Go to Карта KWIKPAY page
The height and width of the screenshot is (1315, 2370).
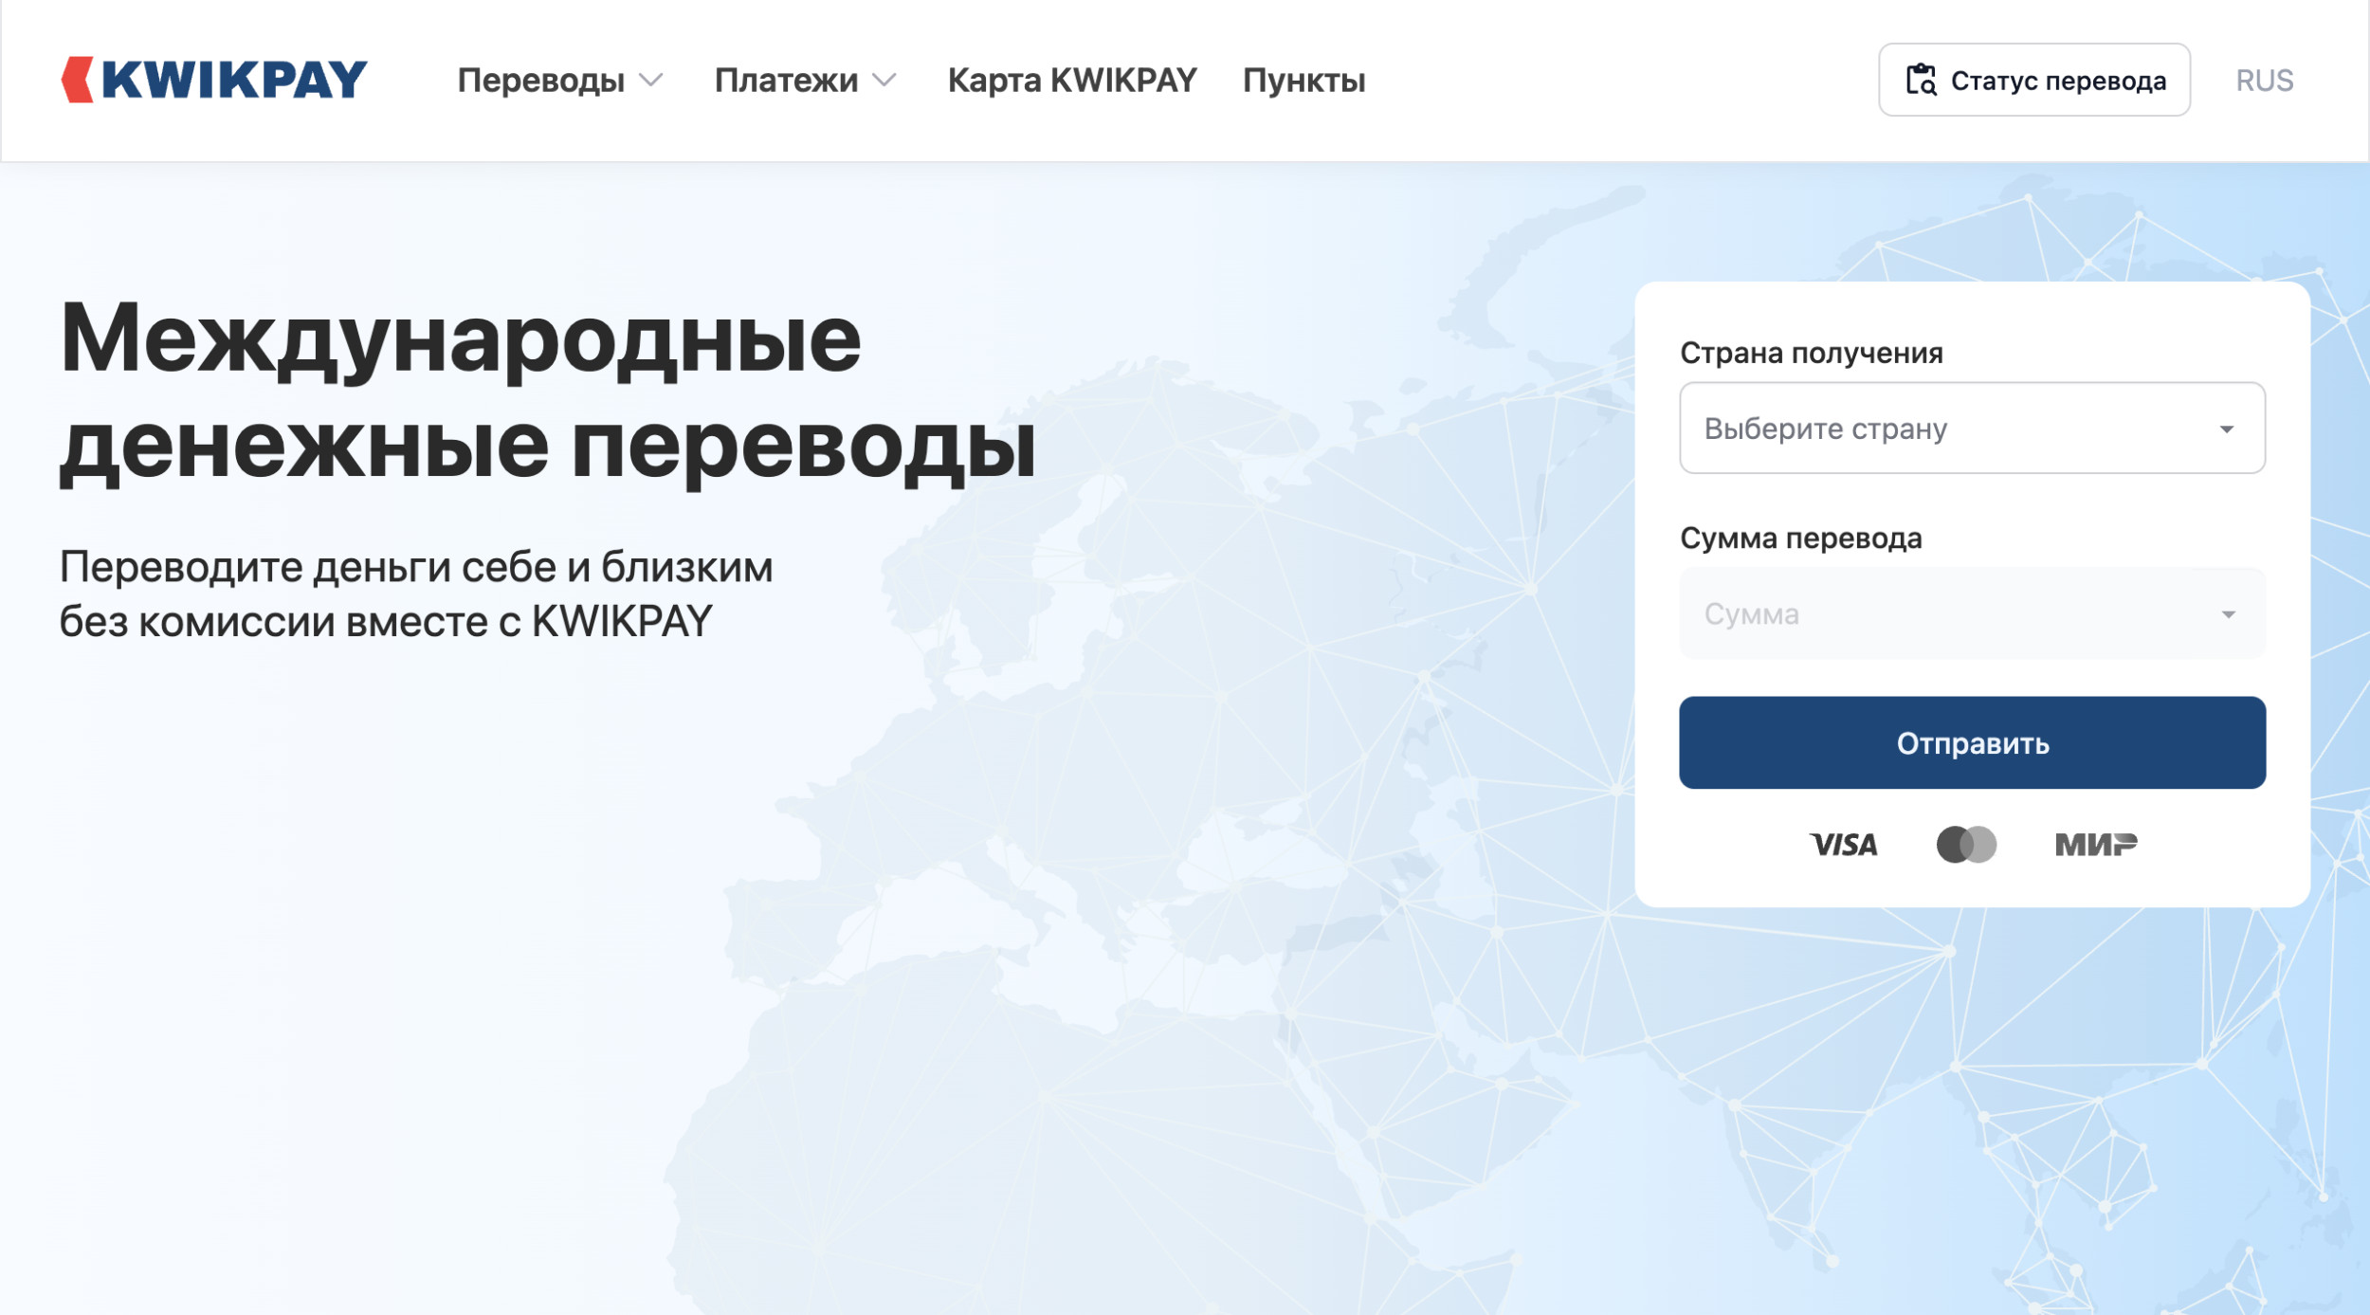(x=1072, y=81)
